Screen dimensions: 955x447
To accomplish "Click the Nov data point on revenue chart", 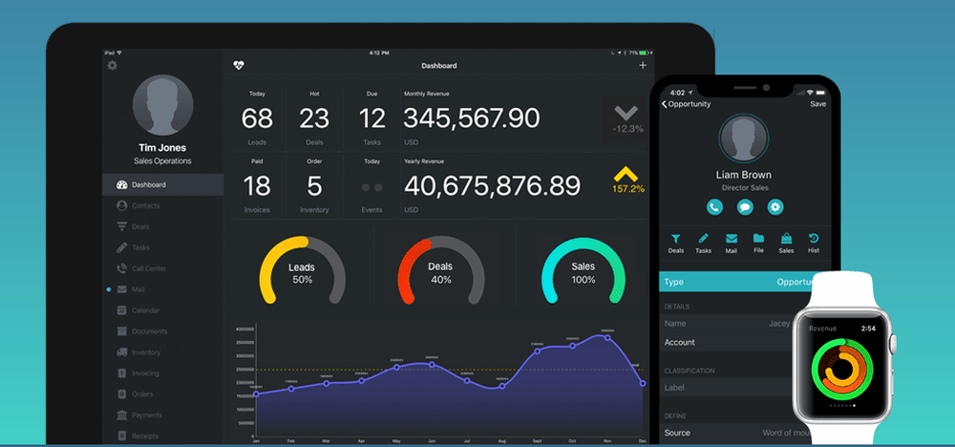I will click(x=607, y=337).
